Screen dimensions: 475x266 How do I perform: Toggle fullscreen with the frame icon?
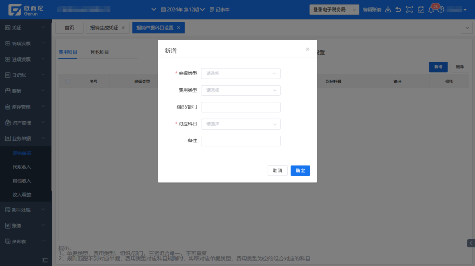coord(409,10)
